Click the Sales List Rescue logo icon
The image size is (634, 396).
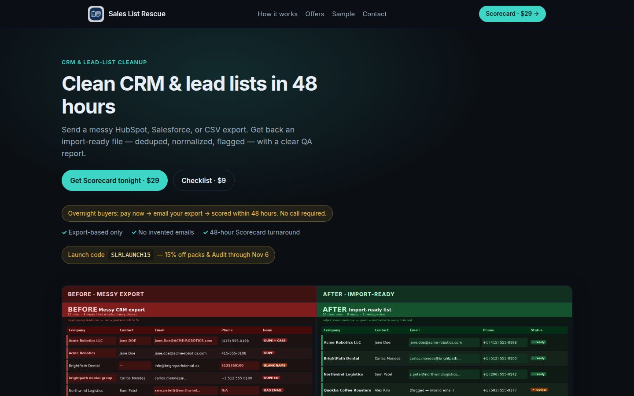96,14
